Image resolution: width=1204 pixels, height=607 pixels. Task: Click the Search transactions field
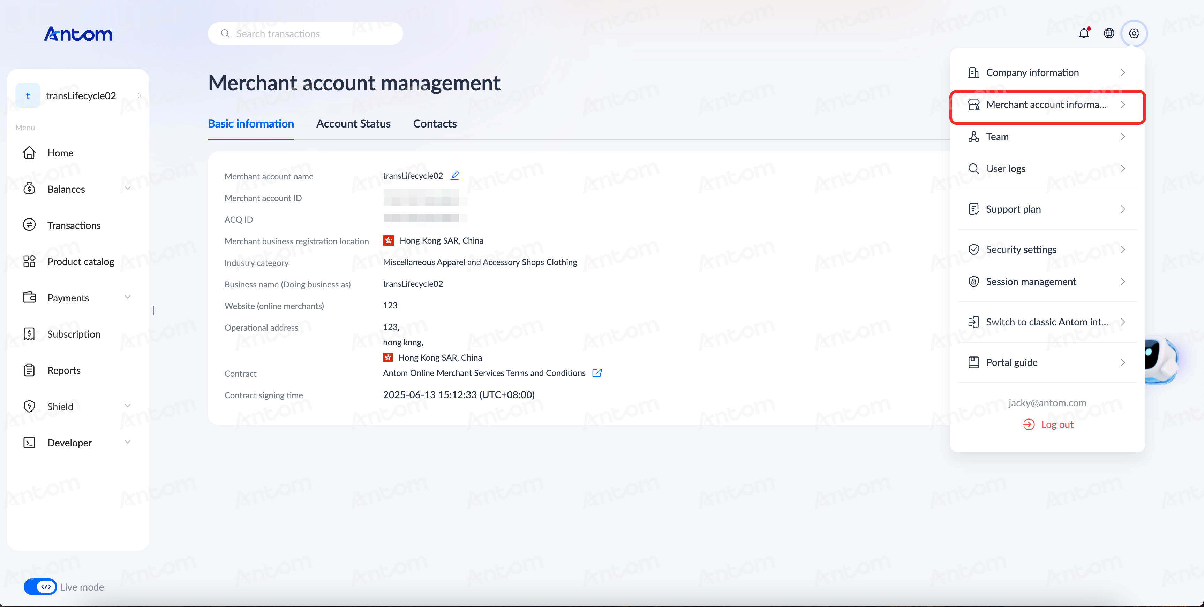pyautogui.click(x=305, y=33)
